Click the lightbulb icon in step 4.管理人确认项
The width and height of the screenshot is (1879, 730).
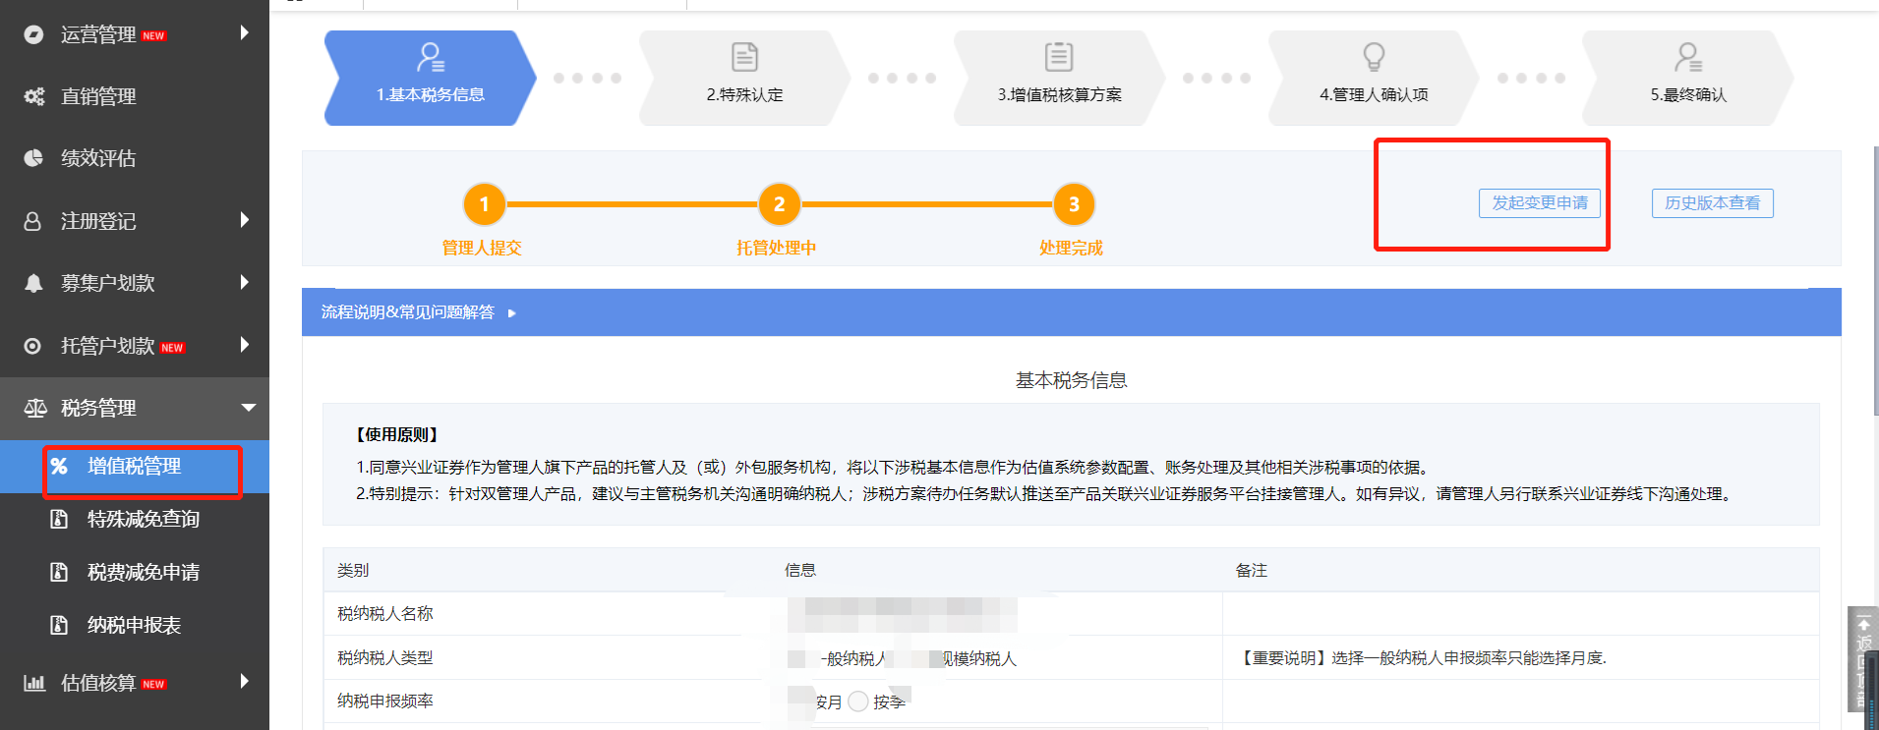pyautogui.click(x=1374, y=57)
